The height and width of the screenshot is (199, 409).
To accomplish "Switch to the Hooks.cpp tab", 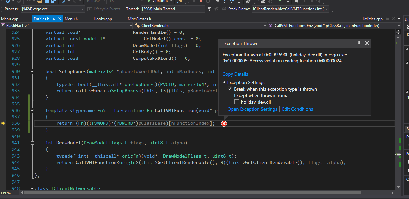I will pos(103,19).
